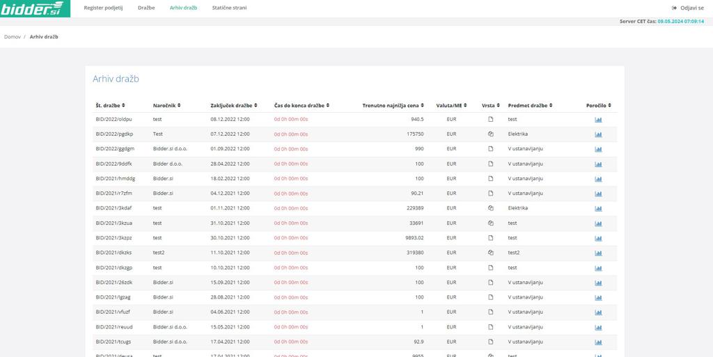Click the price value 90.21
The image size is (713, 357).
click(x=418, y=193)
